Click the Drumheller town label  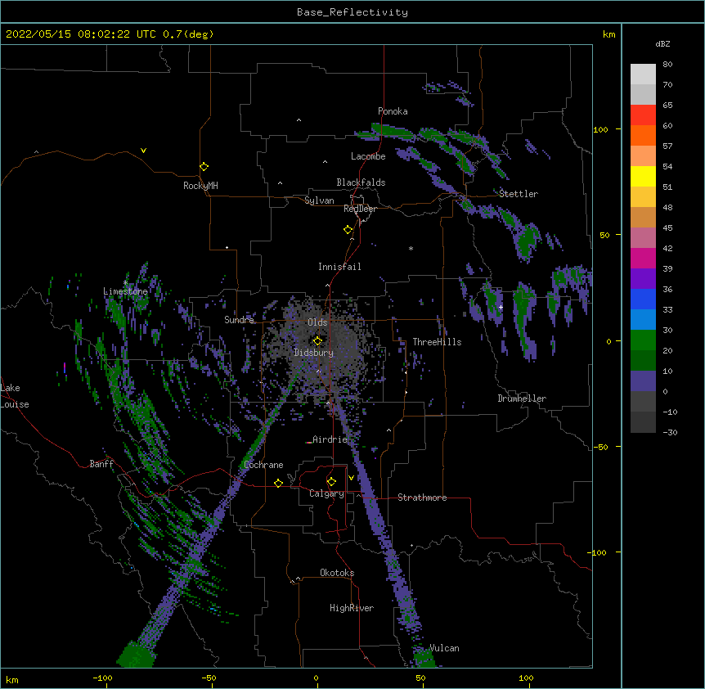click(522, 399)
